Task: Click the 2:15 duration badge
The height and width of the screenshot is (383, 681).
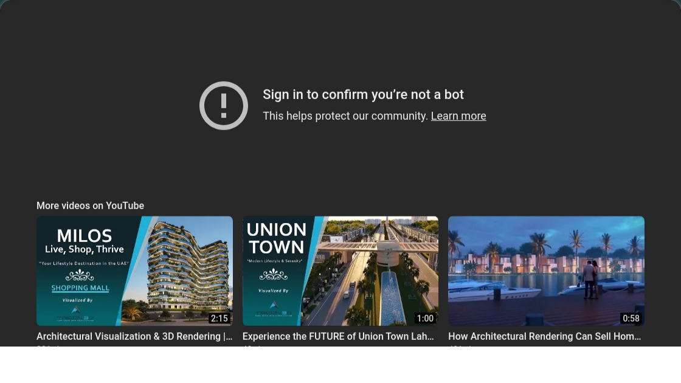Action: (x=219, y=319)
